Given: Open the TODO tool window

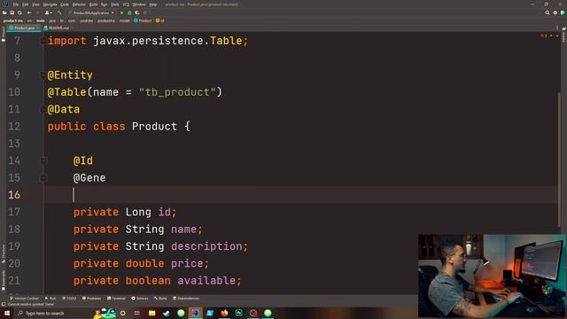Looking at the screenshot, I should coord(69,299).
